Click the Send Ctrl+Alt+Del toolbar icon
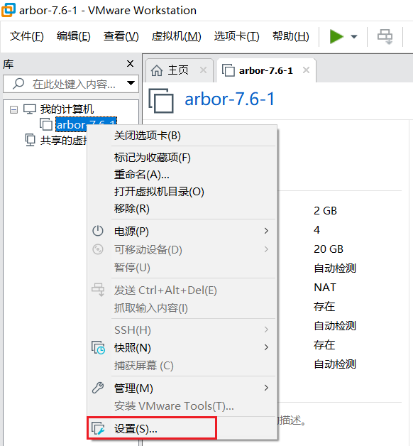Screen dimensions: 413x446 (x=385, y=37)
